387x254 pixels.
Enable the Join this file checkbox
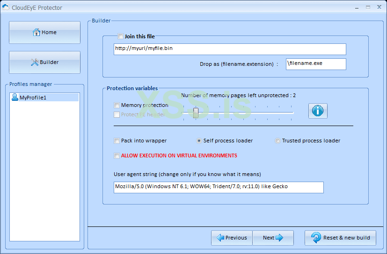pyautogui.click(x=120, y=36)
